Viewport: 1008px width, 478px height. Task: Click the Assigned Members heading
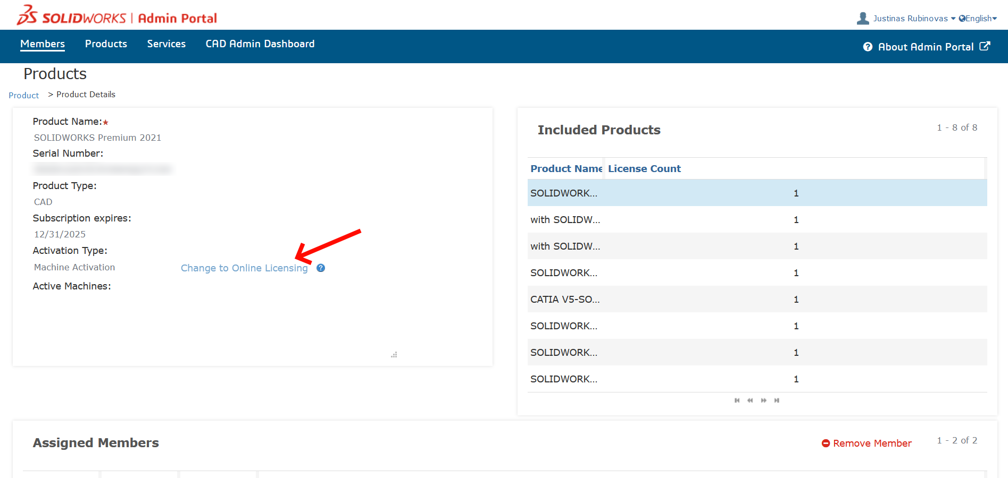(96, 442)
